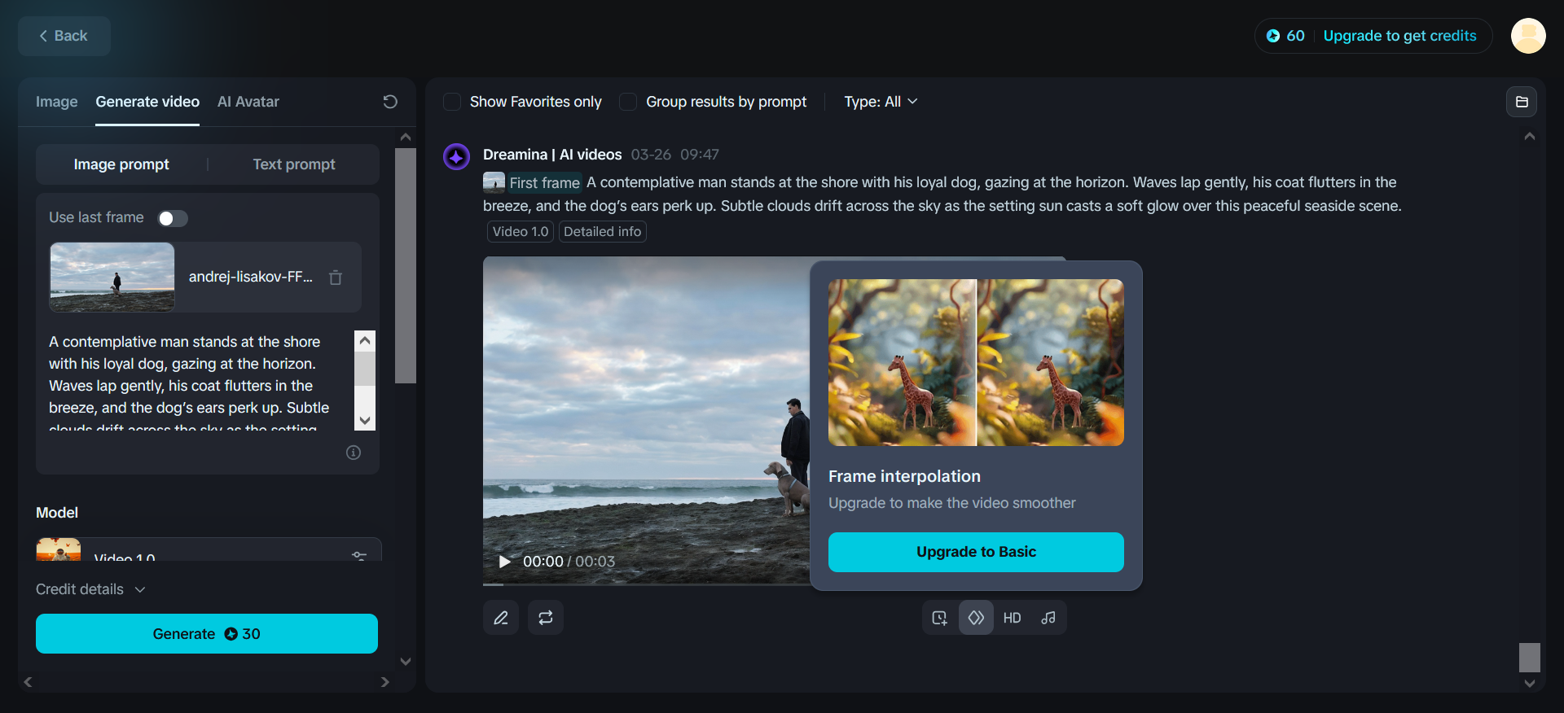Open Detailed info tag
This screenshot has width=1564, height=713.
click(603, 232)
